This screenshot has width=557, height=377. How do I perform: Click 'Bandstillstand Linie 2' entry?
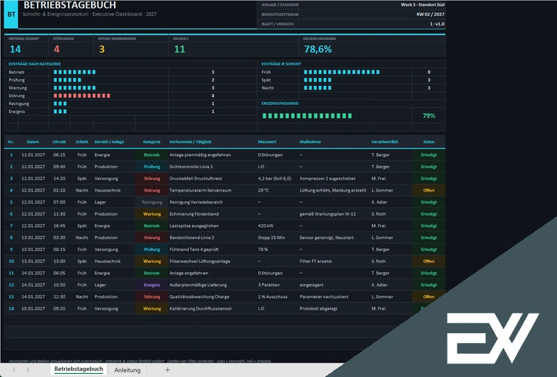click(x=192, y=238)
